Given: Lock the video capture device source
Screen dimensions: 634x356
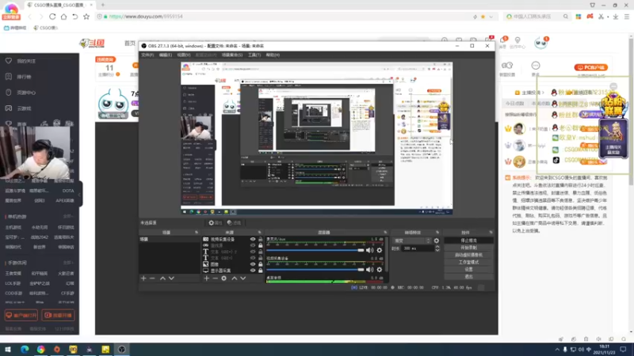Looking at the screenshot, I should (261, 240).
